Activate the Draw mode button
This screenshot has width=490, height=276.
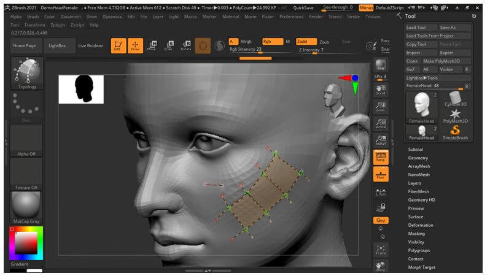point(135,45)
